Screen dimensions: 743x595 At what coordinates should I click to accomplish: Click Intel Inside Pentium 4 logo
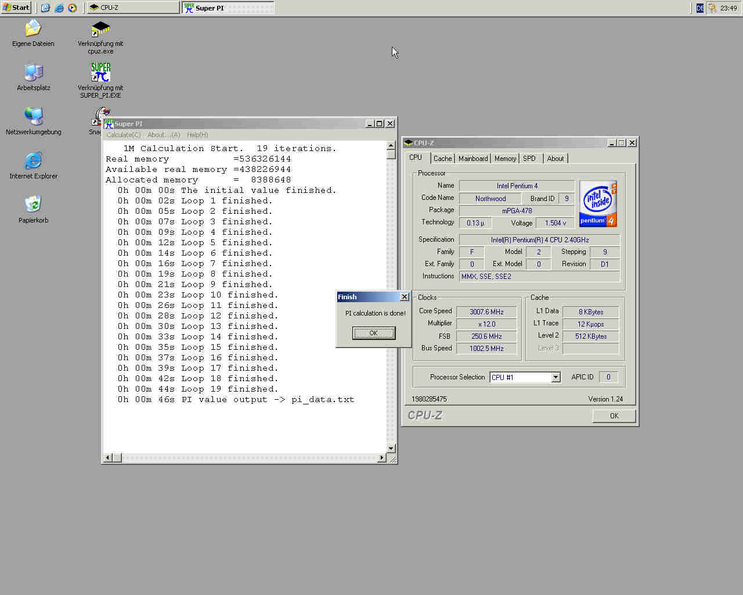tap(598, 203)
